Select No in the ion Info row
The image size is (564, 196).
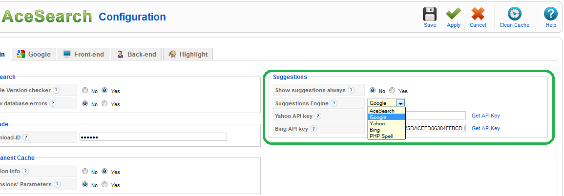[x=85, y=172]
